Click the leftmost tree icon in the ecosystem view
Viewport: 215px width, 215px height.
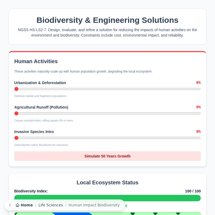[x=133, y=214]
